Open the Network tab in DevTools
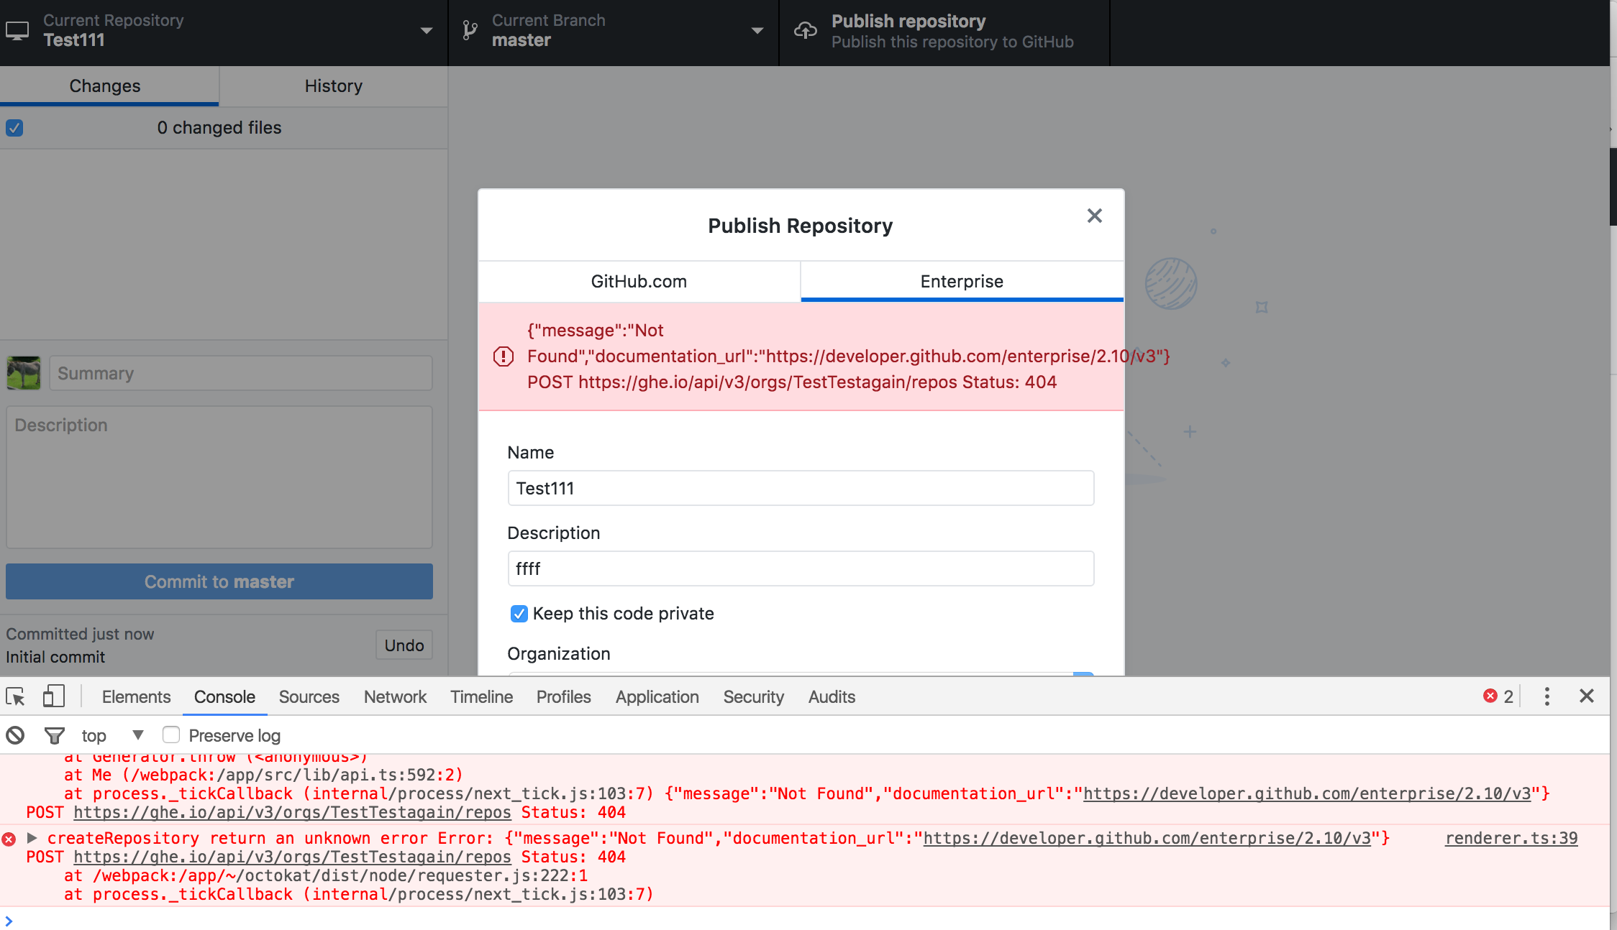Viewport: 1617px width, 930px height. (395, 696)
